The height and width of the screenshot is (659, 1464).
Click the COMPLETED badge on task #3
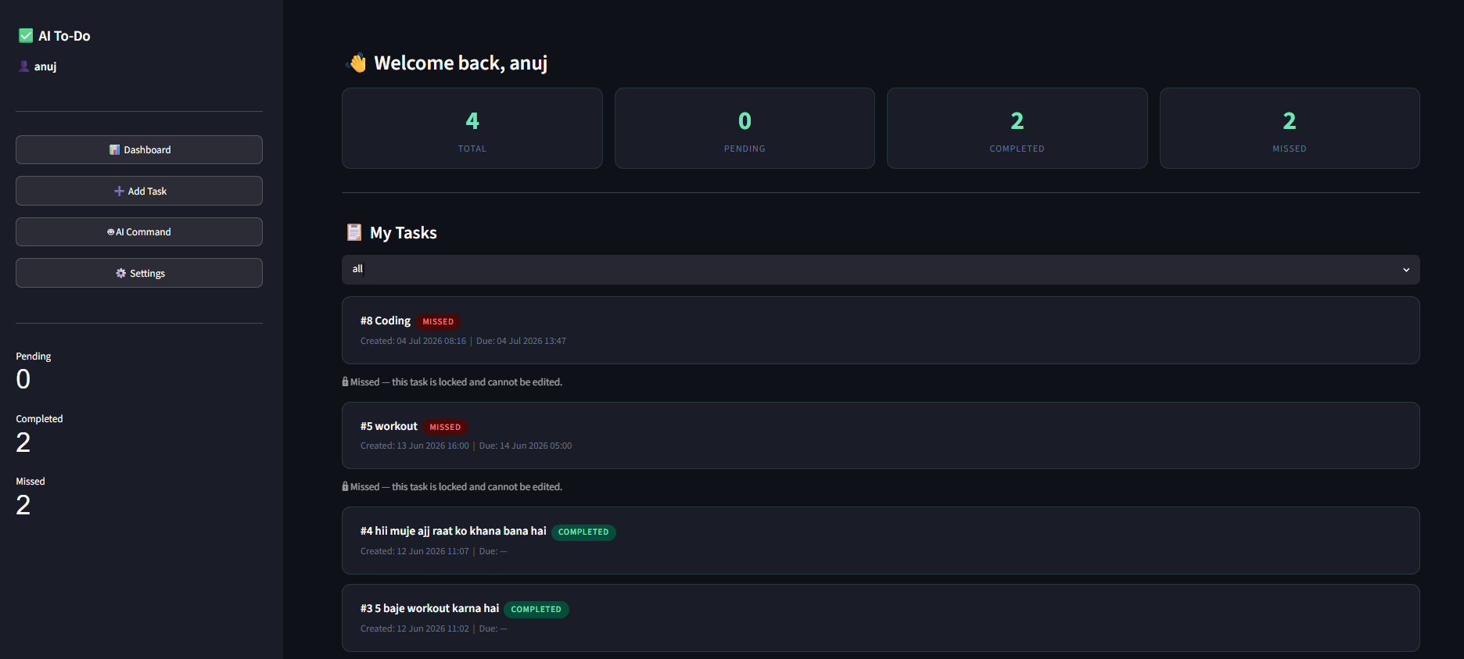(x=536, y=609)
